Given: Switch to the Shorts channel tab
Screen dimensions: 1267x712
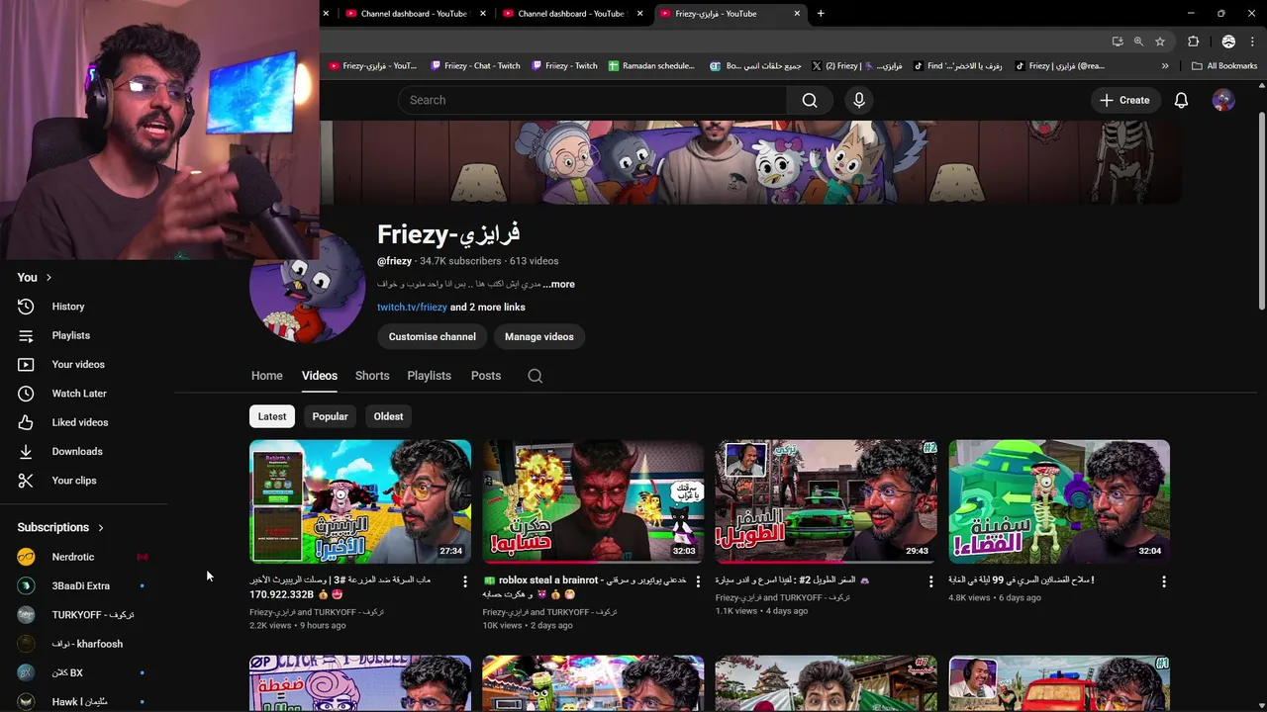Looking at the screenshot, I should click(372, 376).
